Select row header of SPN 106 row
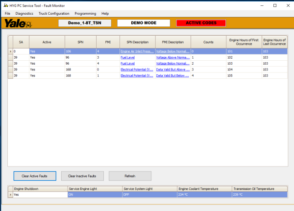The height and width of the screenshot is (211, 294). click(x=10, y=51)
